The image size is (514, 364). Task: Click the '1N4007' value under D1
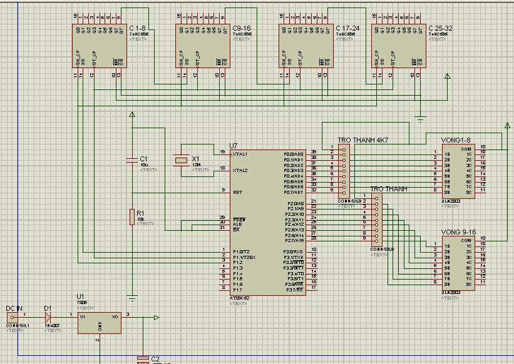pos(52,326)
